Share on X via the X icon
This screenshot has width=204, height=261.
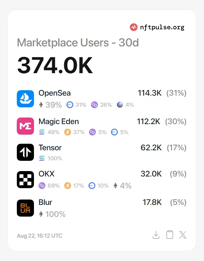pyautogui.click(x=183, y=235)
